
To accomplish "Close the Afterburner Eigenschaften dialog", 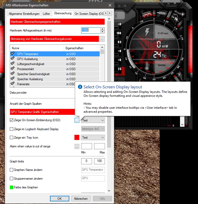I will (110, 5).
